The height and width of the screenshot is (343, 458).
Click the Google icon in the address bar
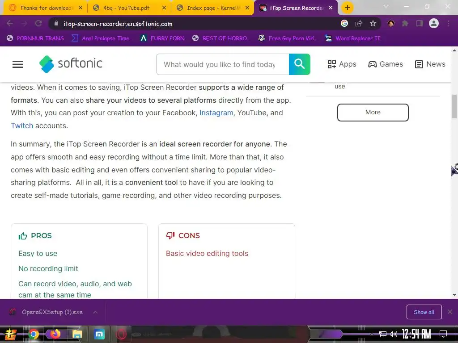click(344, 23)
